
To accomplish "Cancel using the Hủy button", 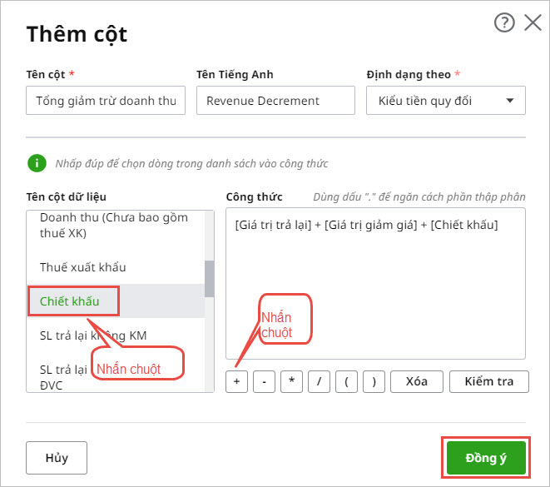I will [57, 457].
